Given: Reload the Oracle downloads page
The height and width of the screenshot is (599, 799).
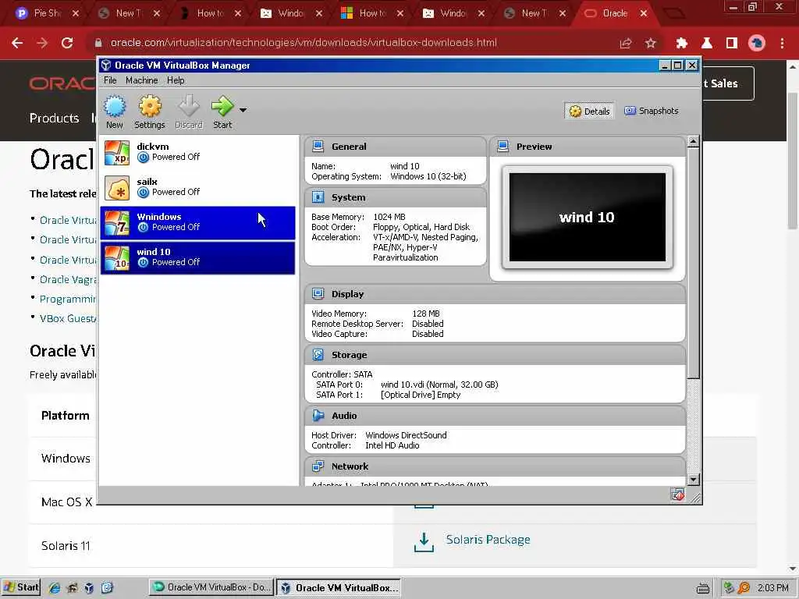Looking at the screenshot, I should 67,43.
